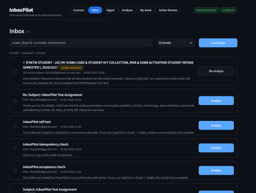Click the InboxPilot logo title

(x=21, y=10)
